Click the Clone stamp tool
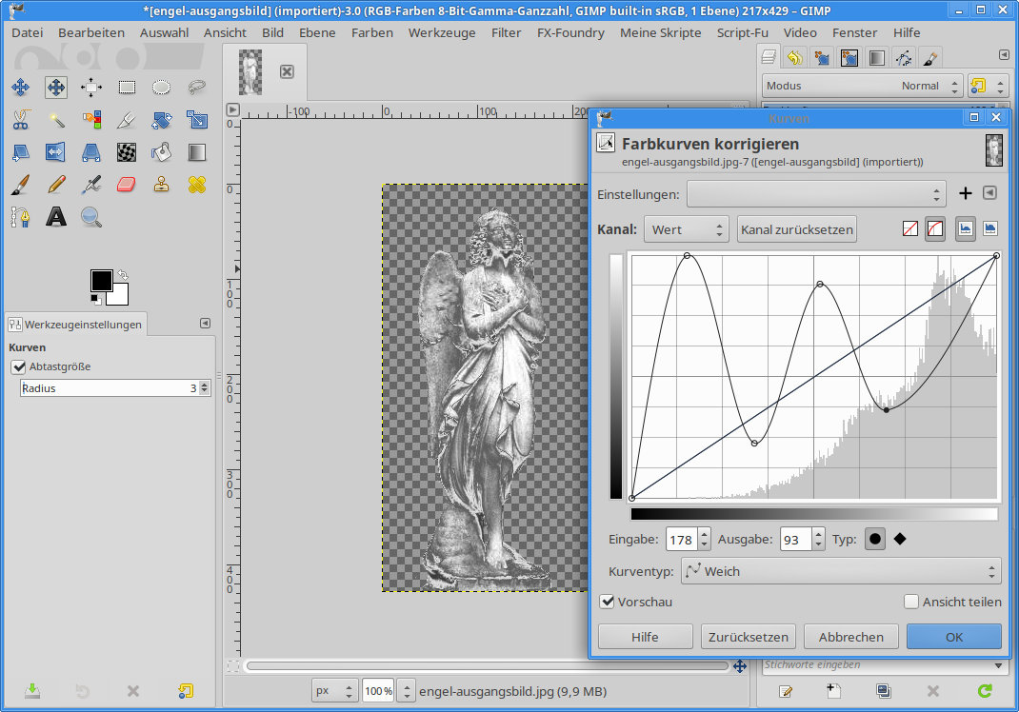Image resolution: width=1019 pixels, height=712 pixels. 162,184
